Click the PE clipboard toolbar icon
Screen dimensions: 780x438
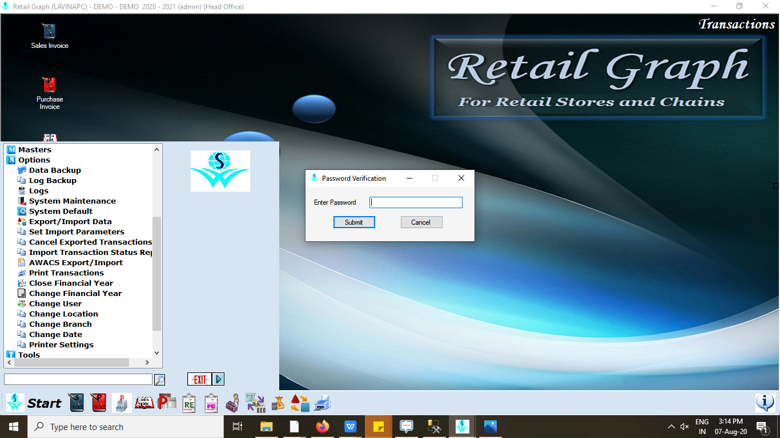[211, 403]
